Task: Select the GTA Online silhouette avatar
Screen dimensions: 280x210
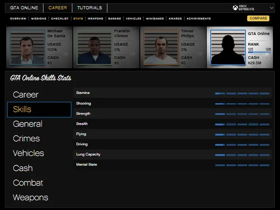Action: (x=228, y=47)
